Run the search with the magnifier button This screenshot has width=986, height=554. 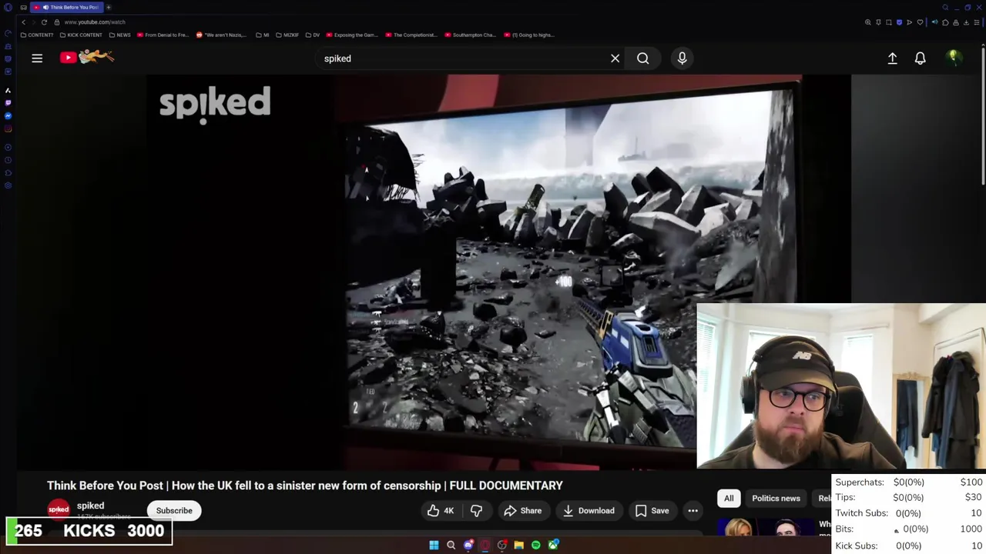(x=642, y=58)
